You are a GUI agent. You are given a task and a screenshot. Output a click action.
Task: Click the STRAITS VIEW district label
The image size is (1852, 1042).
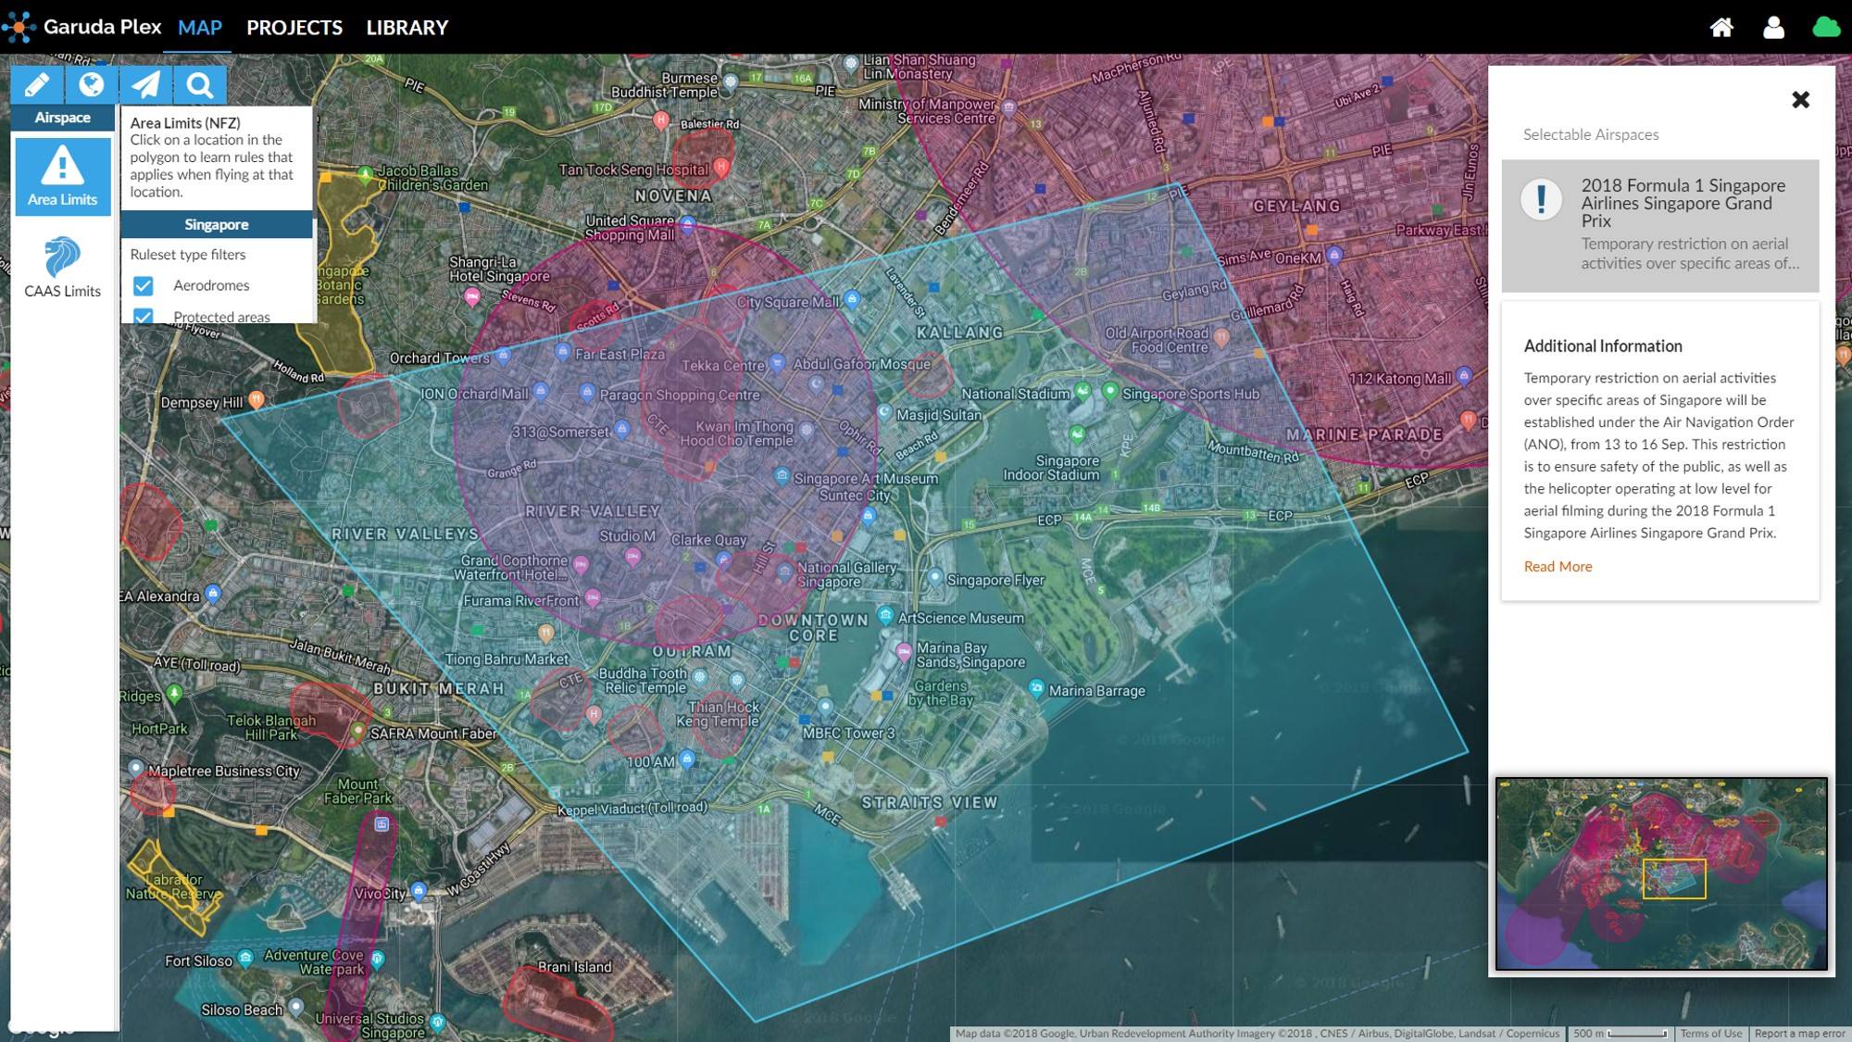point(930,802)
